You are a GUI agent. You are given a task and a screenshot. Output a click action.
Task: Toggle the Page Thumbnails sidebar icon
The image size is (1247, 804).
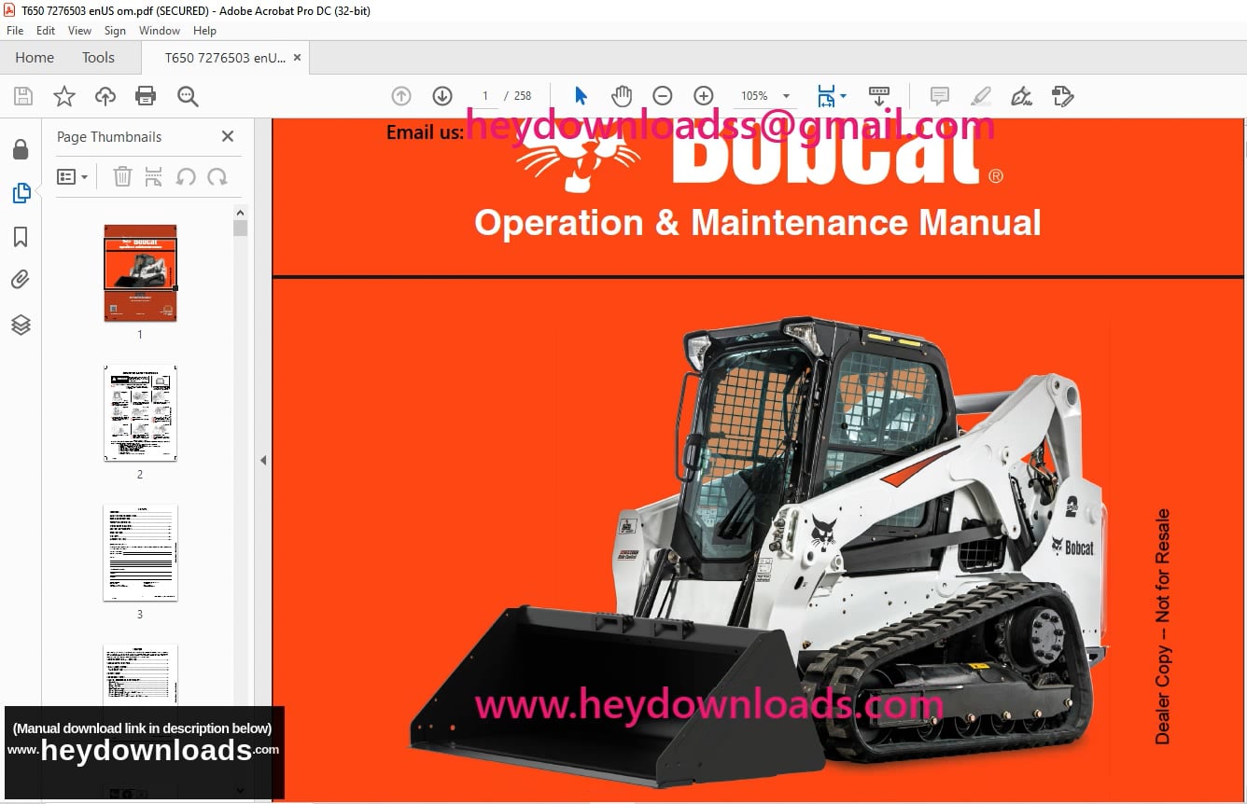21,193
